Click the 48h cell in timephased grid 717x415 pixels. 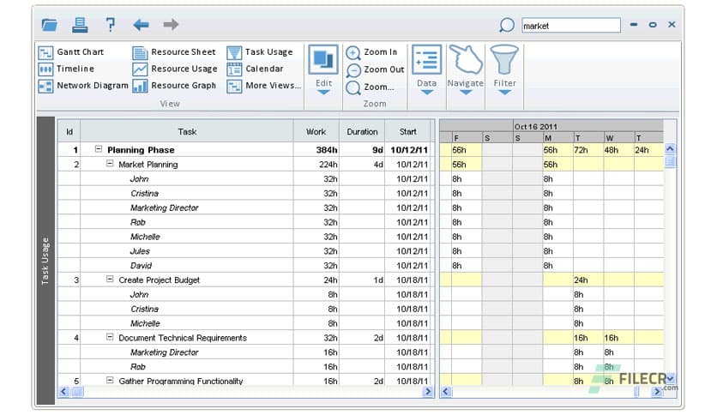(x=618, y=150)
